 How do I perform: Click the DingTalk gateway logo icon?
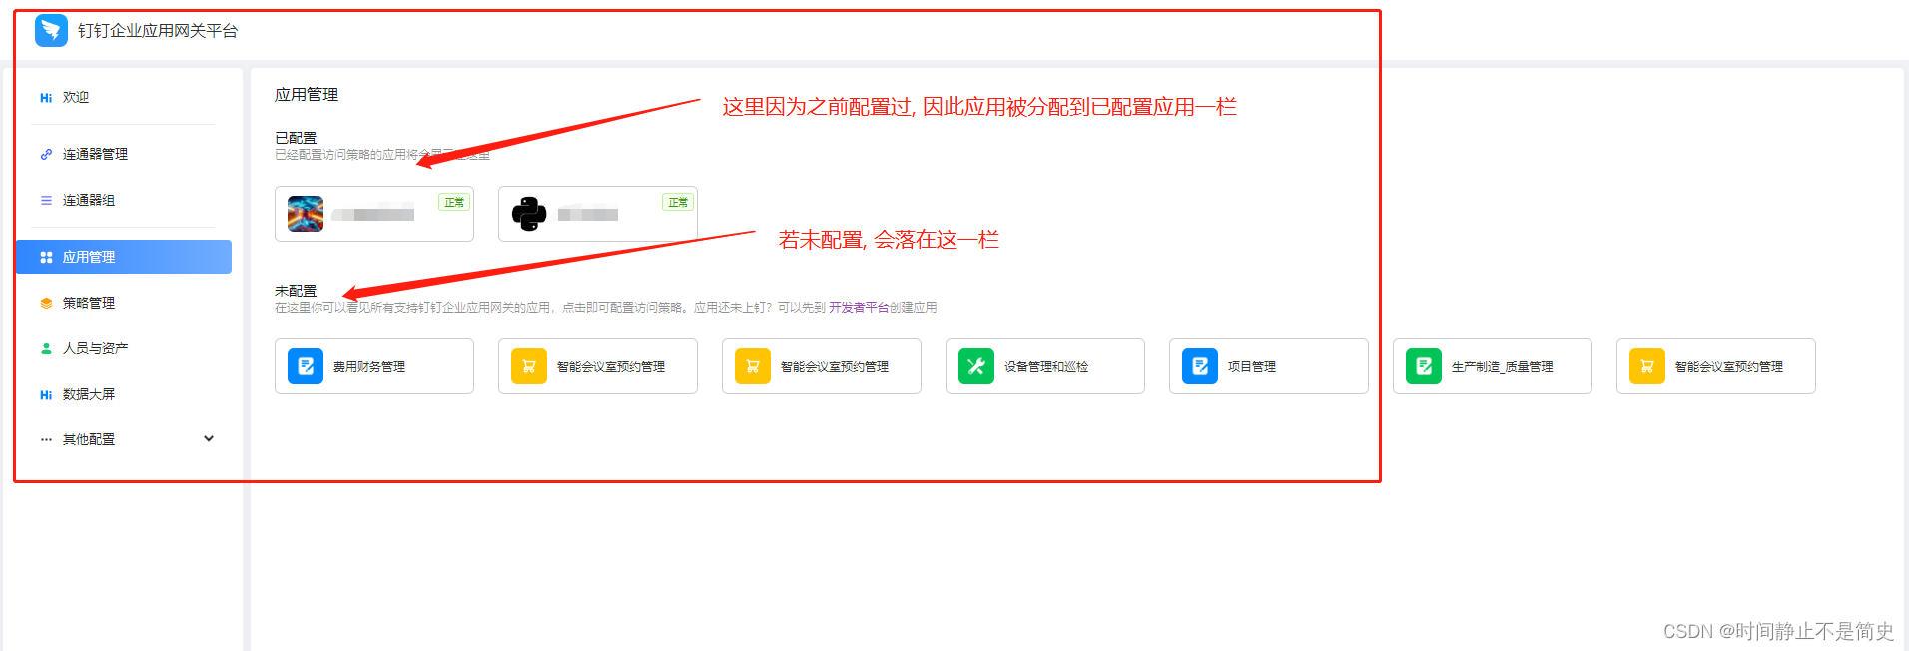[51, 30]
